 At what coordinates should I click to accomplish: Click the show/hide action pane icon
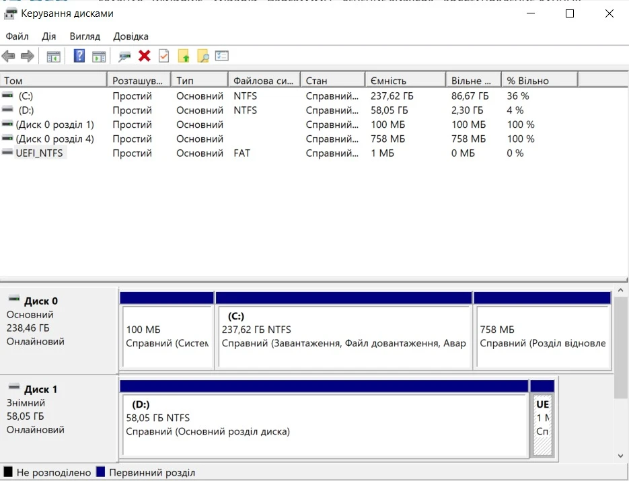point(99,57)
